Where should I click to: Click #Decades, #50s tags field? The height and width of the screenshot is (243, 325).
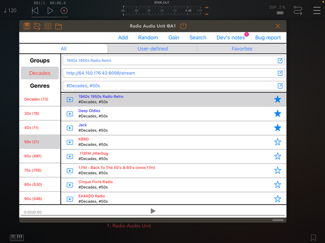(x=174, y=86)
